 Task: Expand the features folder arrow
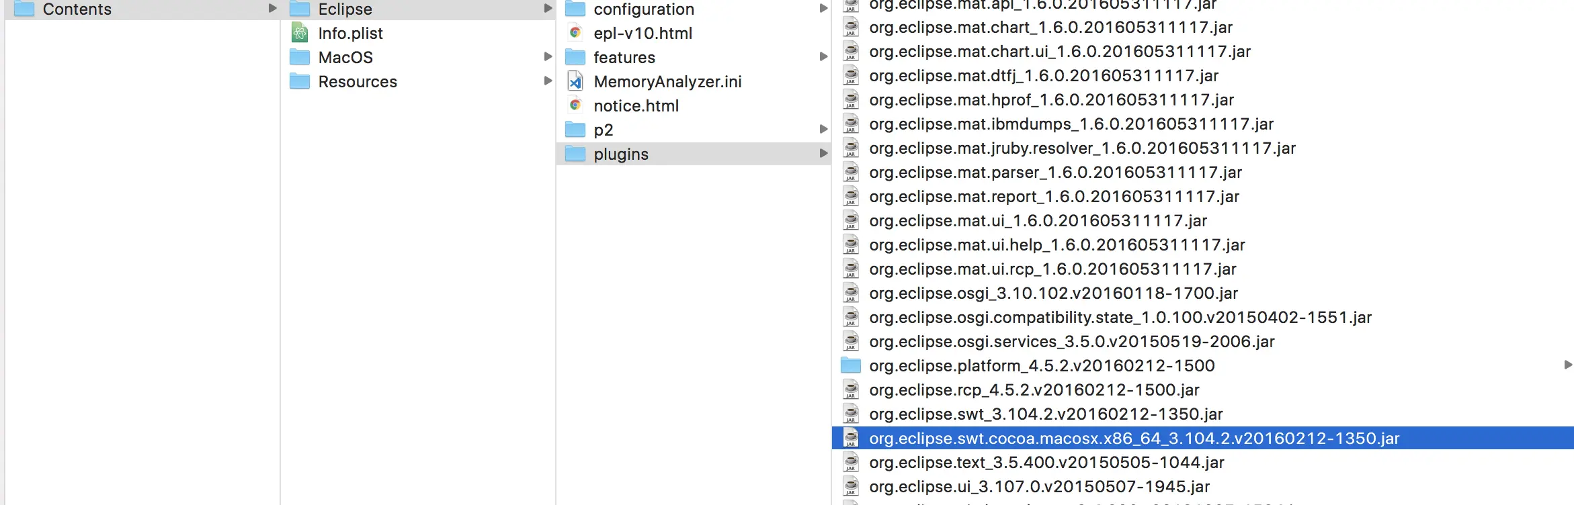[823, 56]
